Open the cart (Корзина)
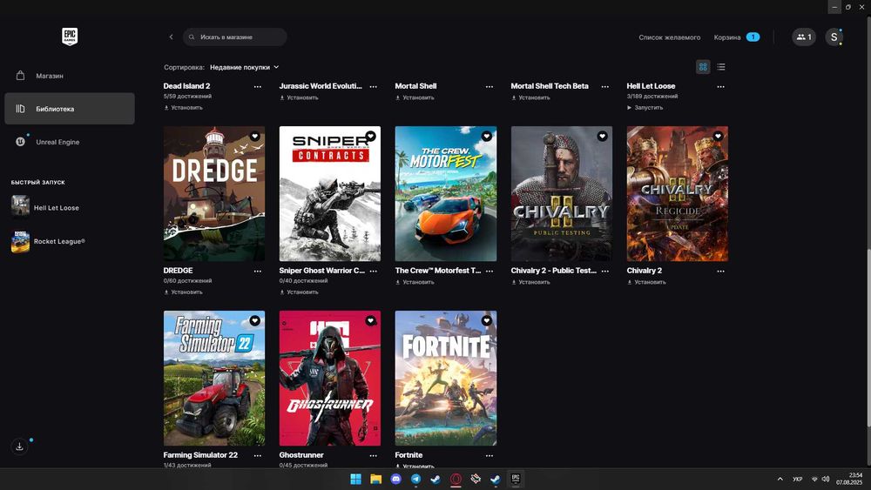 737,37
